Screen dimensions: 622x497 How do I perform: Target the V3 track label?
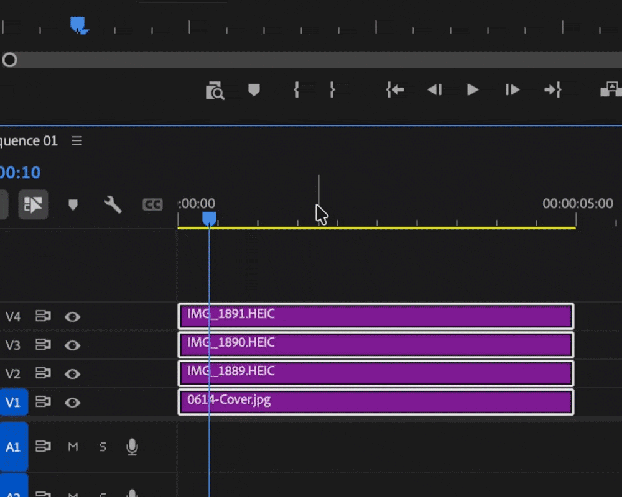coord(12,345)
